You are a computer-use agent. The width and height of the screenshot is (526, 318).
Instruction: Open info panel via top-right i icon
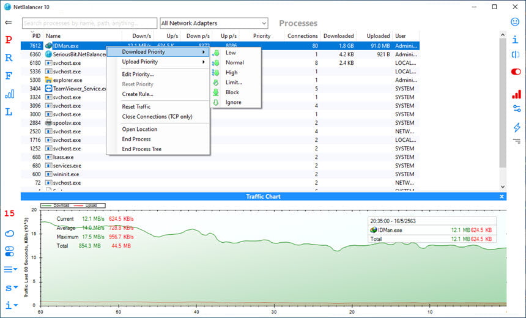pyautogui.click(x=515, y=40)
